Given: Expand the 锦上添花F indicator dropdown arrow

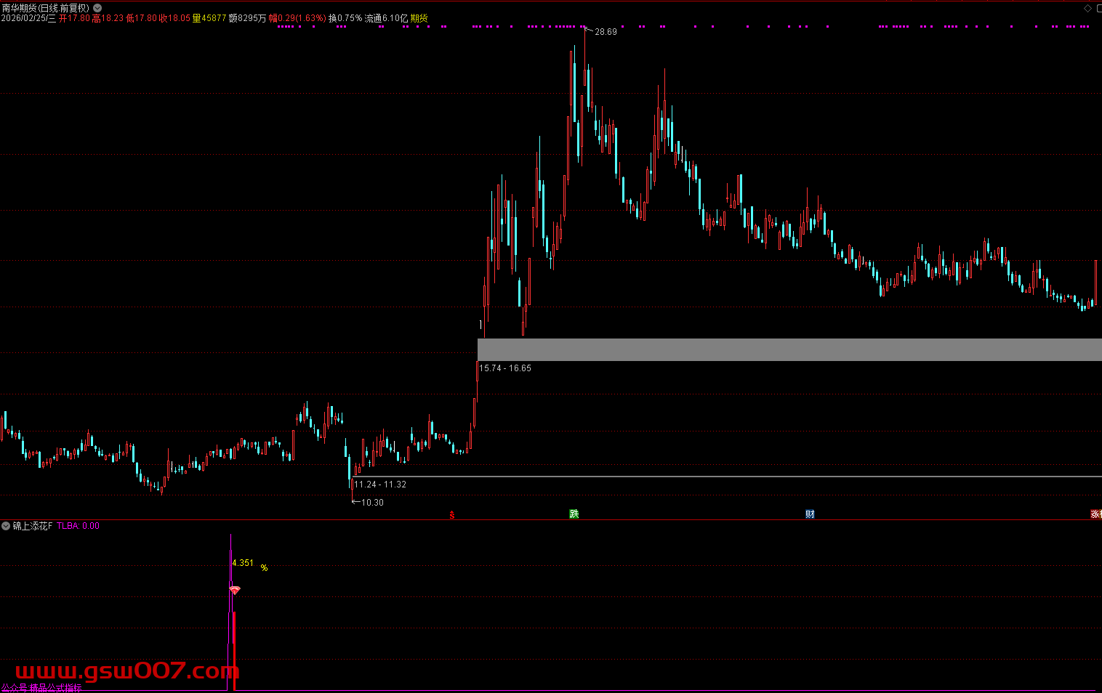Looking at the screenshot, I should click(6, 526).
